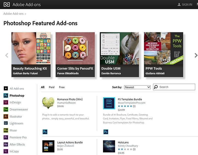Switch to the Free filter tab
This screenshot has height=155, width=198.
click(x=62, y=87)
